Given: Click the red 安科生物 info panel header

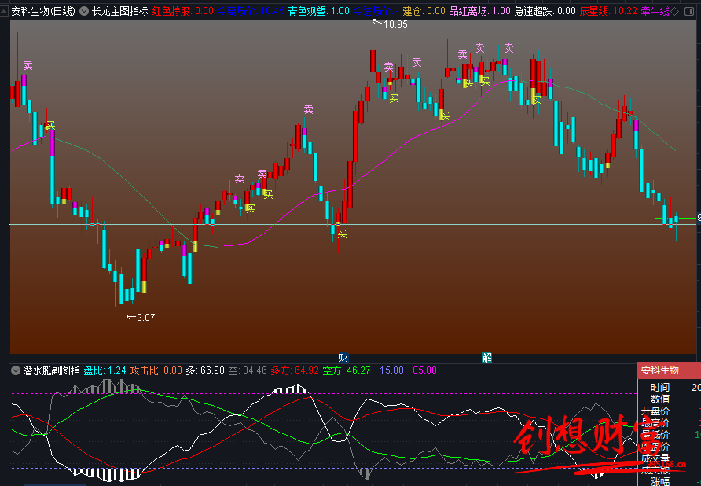Looking at the screenshot, I should tap(670, 370).
